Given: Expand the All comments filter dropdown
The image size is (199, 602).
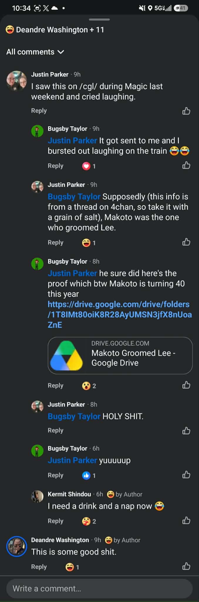Looking at the screenshot, I should point(35,52).
